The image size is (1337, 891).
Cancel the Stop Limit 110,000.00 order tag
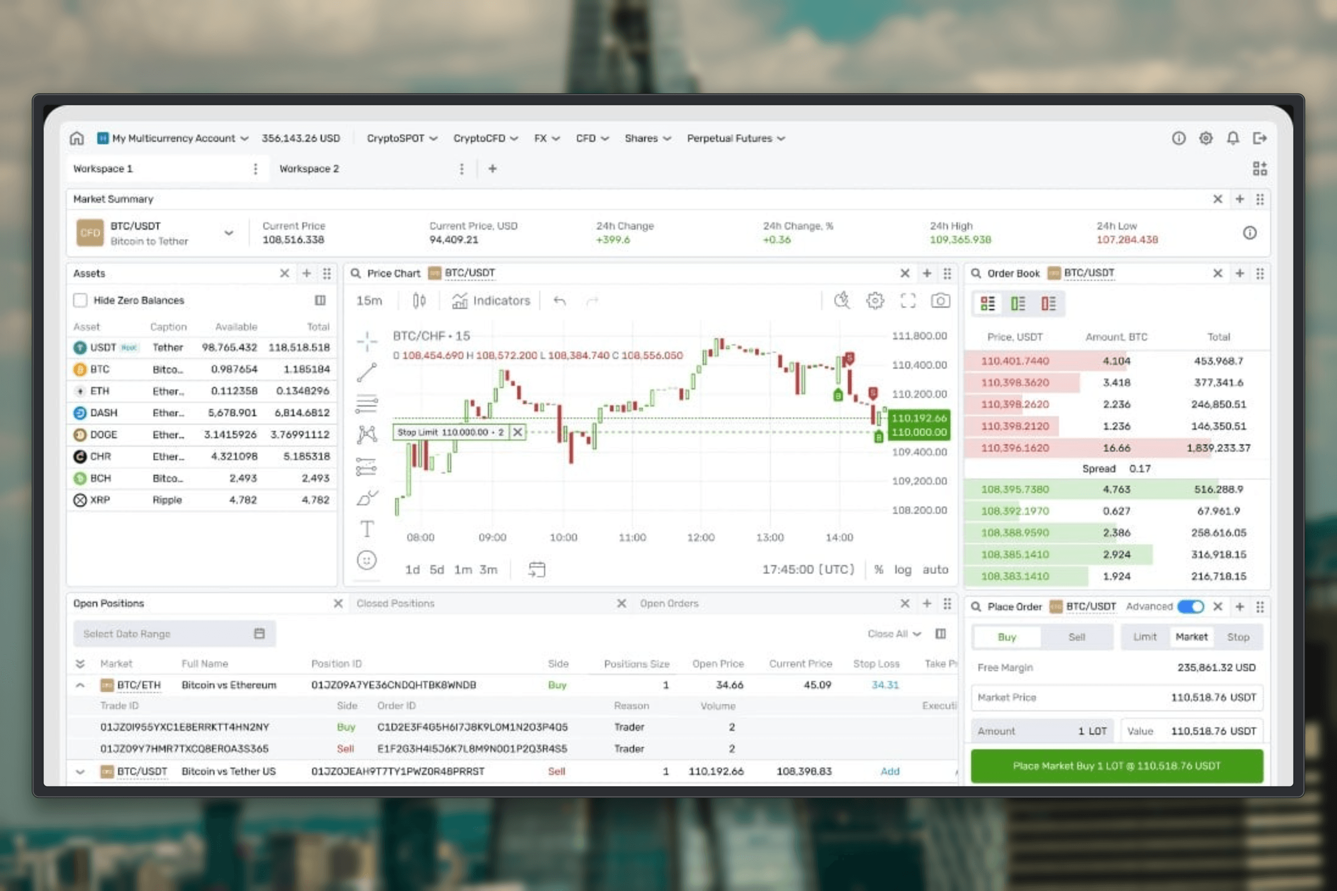tap(517, 432)
